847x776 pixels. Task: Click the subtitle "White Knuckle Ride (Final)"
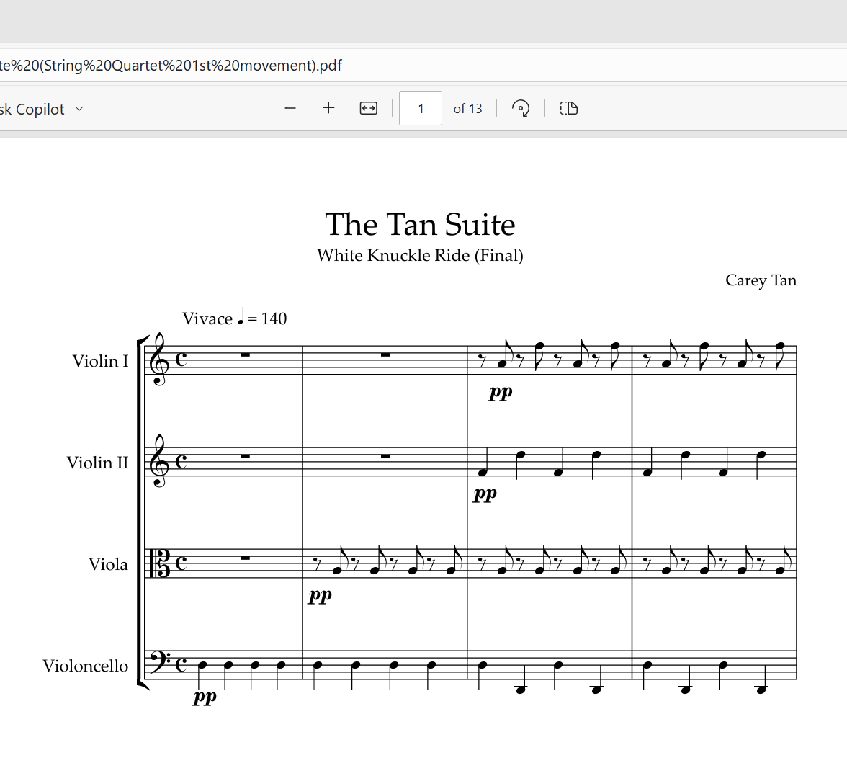tap(420, 255)
